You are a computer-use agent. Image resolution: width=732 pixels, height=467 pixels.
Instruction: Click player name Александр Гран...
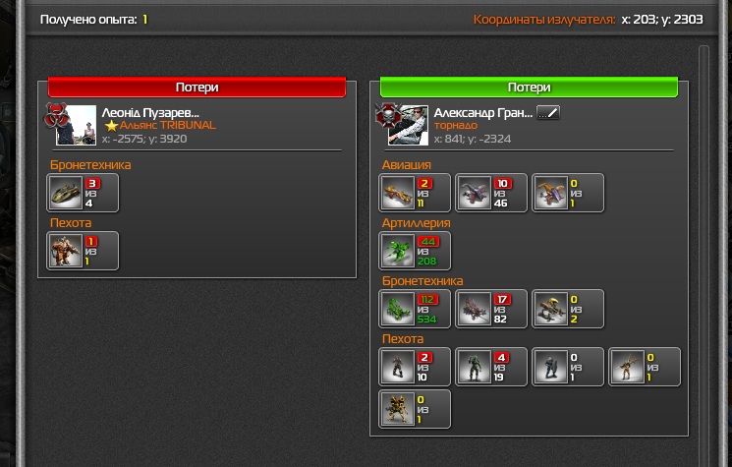(483, 113)
